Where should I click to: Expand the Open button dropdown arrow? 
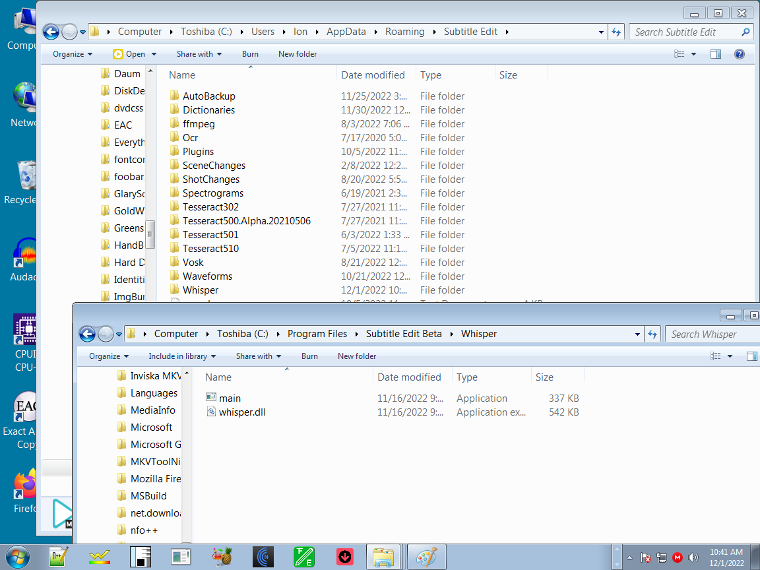coord(154,54)
